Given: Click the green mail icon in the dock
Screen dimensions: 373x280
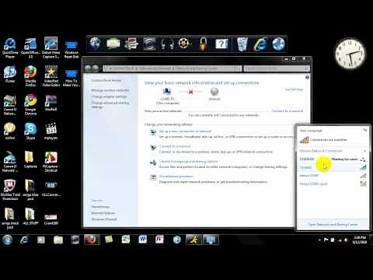Looking at the screenshot, I should pyautogui.click(x=113, y=44).
